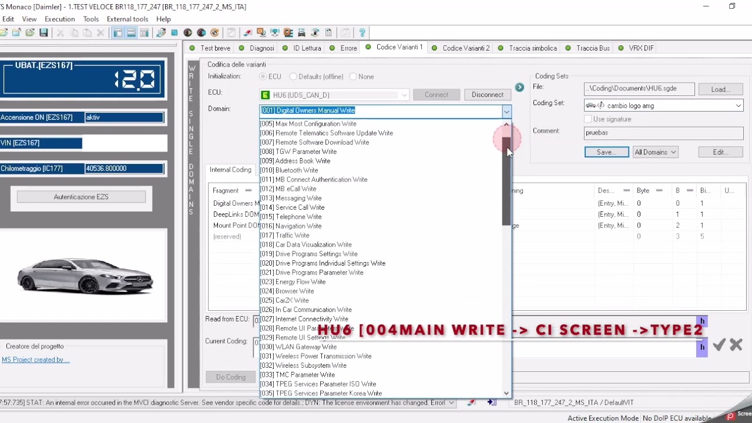Open the View menu
Viewport: 752px width, 423px height.
tap(29, 19)
